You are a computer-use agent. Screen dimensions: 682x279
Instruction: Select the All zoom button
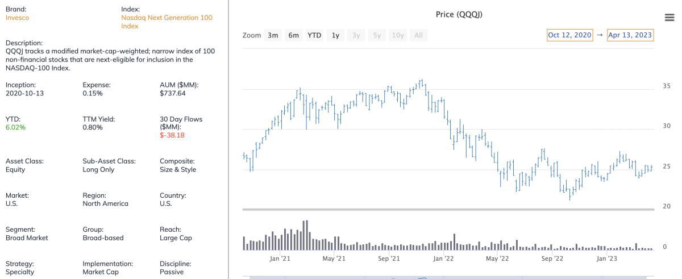(418, 35)
